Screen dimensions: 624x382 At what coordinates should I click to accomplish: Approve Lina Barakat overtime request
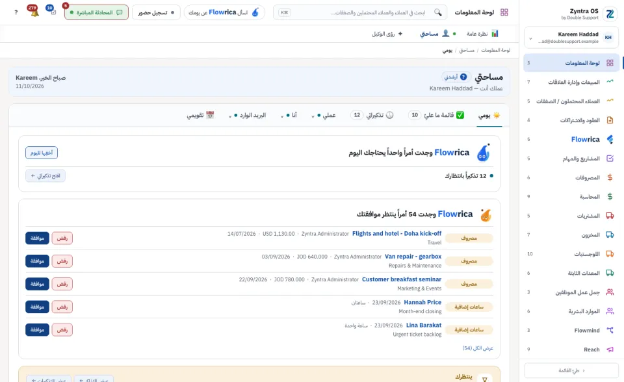pos(38,330)
